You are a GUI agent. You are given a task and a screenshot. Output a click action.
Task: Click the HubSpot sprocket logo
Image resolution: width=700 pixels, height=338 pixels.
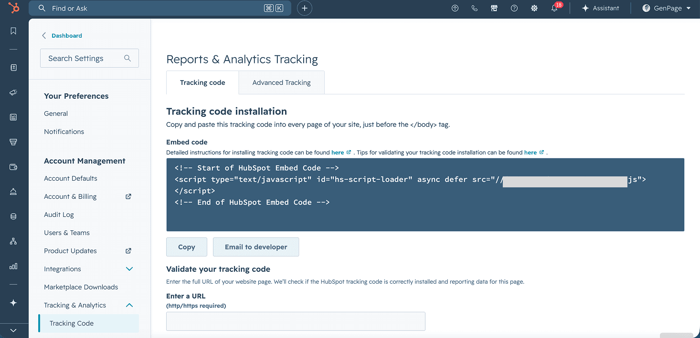point(14,8)
